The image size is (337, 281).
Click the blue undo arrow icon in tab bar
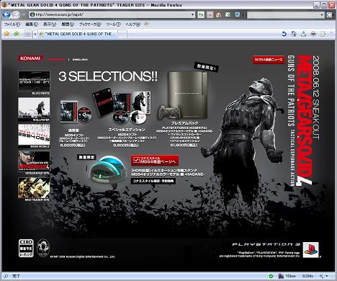pos(284,34)
